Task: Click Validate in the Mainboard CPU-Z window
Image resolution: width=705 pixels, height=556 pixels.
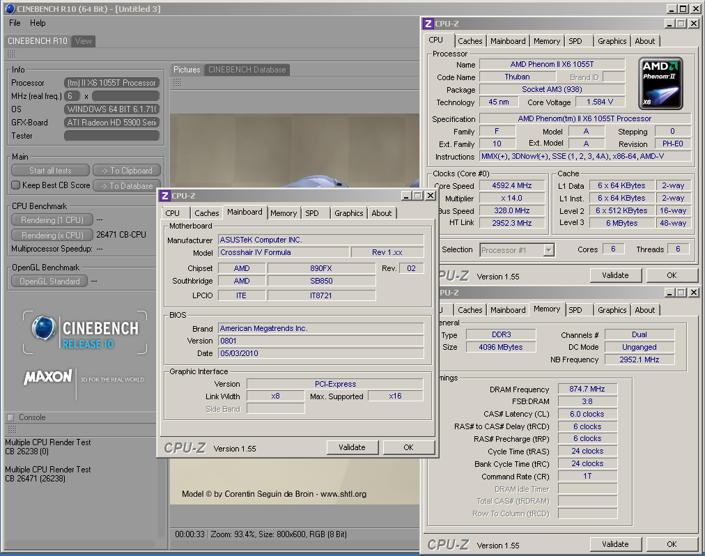Action: (352, 447)
